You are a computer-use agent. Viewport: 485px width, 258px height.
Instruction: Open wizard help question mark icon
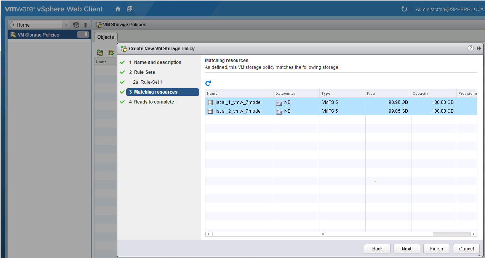click(471, 48)
